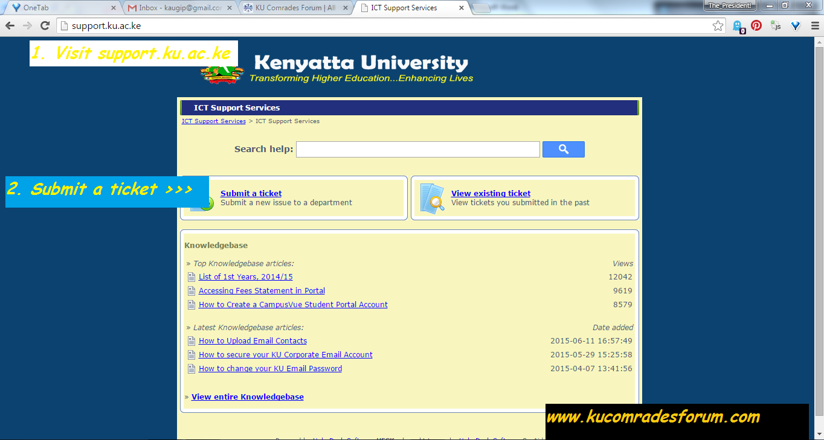The height and width of the screenshot is (440, 824).
Task: Open Accessing Fees Statement in Portal article
Action: point(262,291)
